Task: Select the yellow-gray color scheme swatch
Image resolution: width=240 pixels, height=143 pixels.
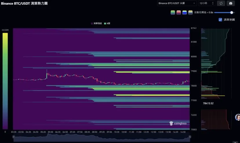Action: [x=190, y=12]
